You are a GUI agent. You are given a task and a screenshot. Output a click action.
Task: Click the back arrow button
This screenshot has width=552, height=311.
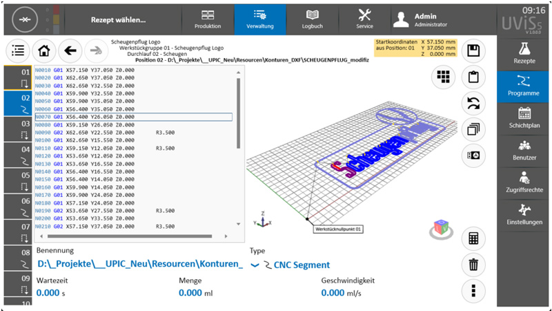click(x=70, y=50)
